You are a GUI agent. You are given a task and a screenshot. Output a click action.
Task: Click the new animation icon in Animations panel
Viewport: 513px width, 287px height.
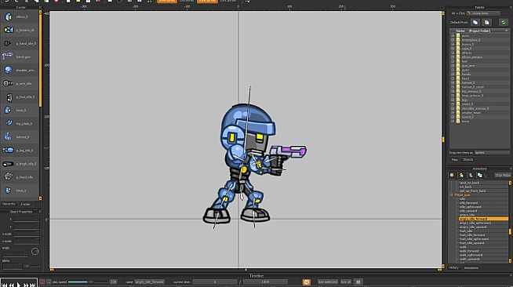(461, 176)
